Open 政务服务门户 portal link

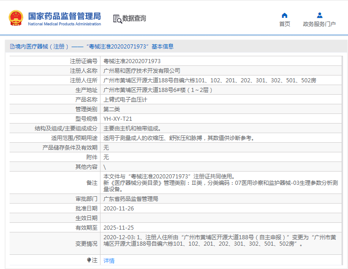coord(319,24)
